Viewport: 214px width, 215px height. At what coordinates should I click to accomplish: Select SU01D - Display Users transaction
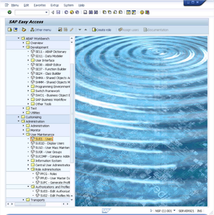[47, 143]
